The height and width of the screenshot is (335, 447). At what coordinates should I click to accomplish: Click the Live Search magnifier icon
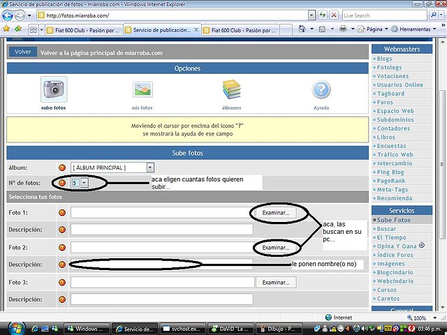(433, 15)
